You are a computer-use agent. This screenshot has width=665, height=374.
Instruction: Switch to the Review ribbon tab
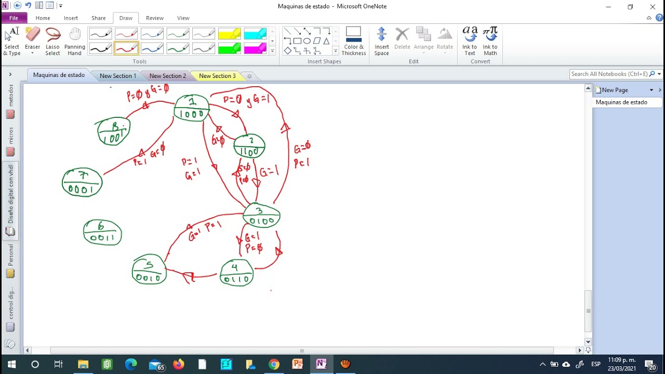pyautogui.click(x=155, y=18)
